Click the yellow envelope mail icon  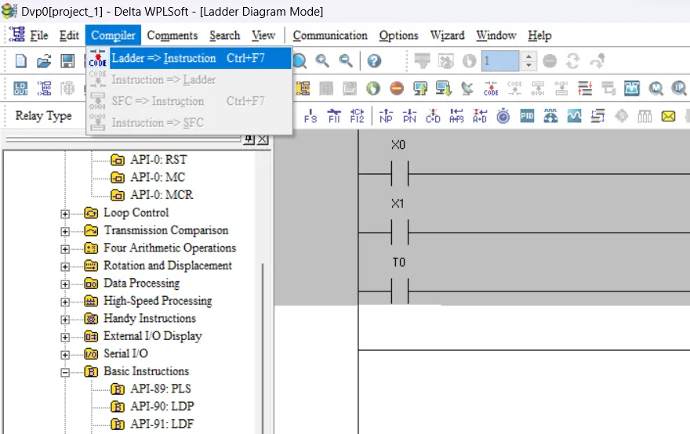(x=668, y=116)
